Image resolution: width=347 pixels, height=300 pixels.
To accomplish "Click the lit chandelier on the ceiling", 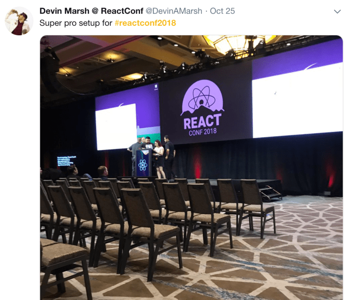I will pyautogui.click(x=239, y=44).
